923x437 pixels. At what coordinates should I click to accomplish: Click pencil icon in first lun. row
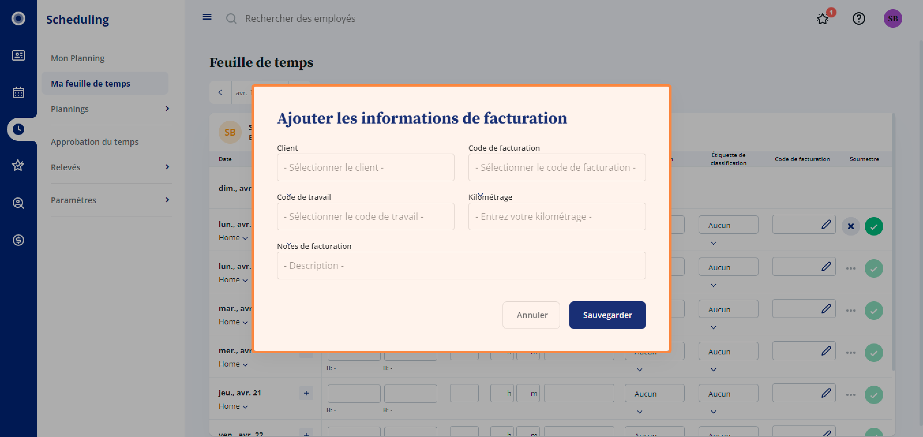(x=826, y=225)
